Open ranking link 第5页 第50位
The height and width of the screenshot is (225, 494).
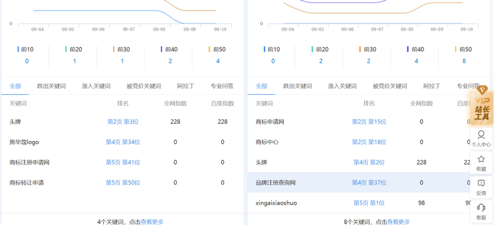point(123,182)
